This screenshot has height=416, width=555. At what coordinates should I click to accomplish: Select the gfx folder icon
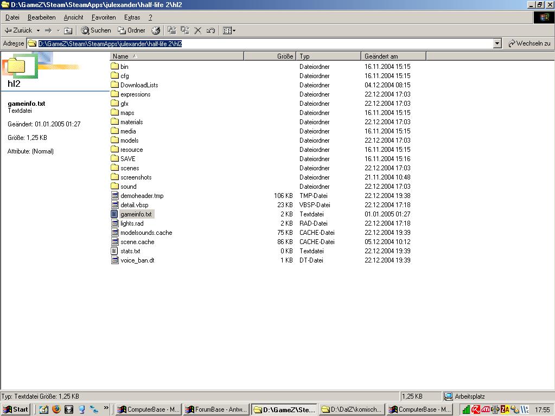[114, 103]
